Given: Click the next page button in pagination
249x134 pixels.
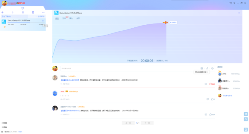Looking at the screenshot, I should point(147,123).
